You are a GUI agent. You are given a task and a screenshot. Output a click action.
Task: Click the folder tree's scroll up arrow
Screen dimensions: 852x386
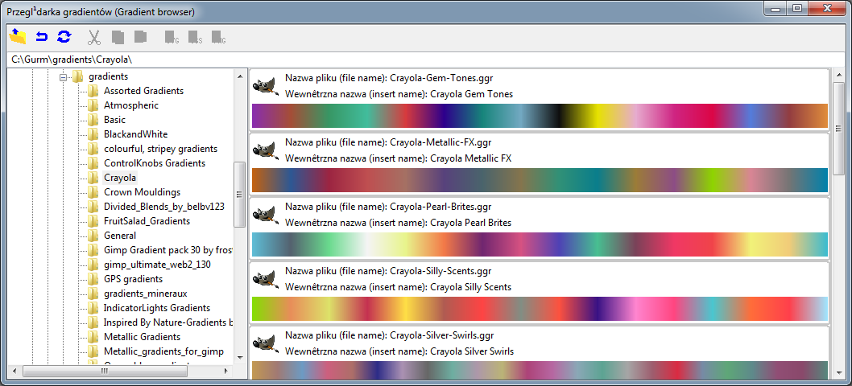click(240, 76)
